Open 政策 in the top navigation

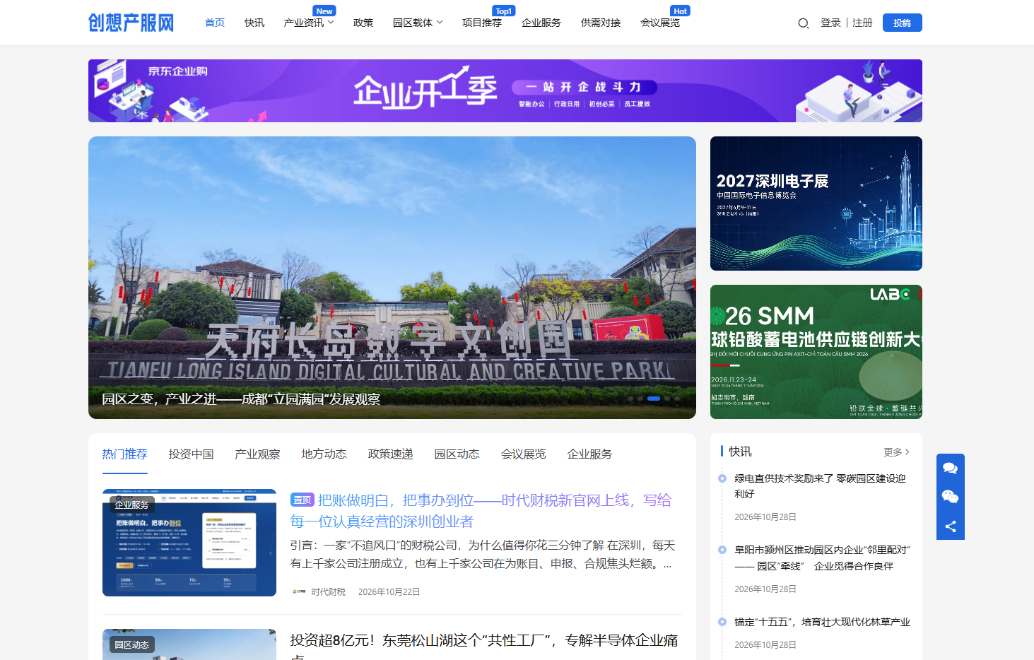coord(363,23)
